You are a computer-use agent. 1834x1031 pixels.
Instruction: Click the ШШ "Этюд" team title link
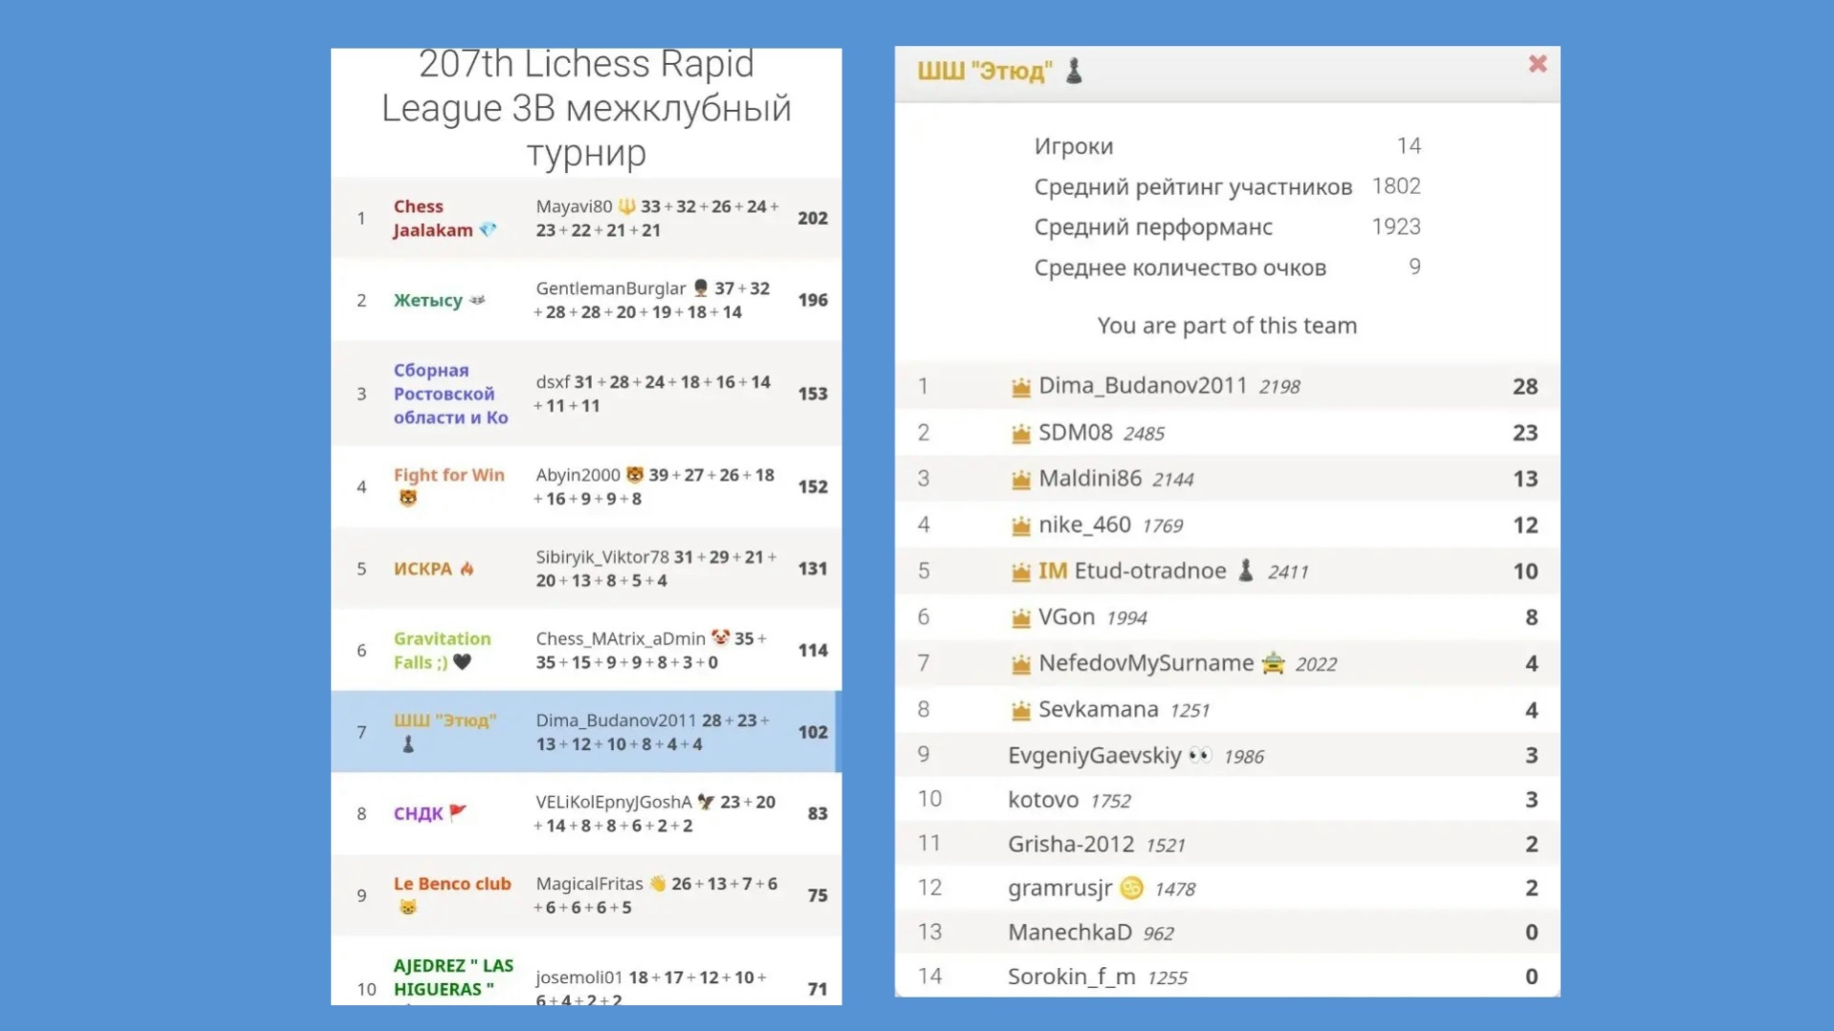point(984,71)
